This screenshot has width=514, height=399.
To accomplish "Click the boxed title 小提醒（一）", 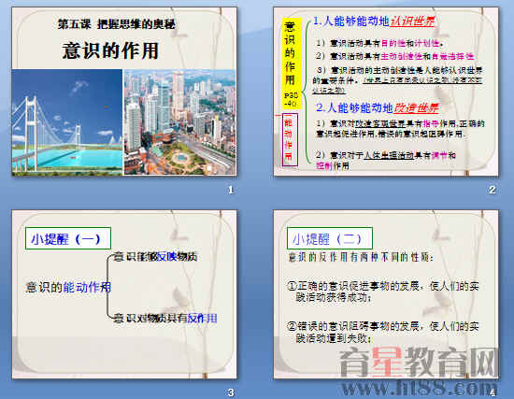I will click(x=68, y=238).
